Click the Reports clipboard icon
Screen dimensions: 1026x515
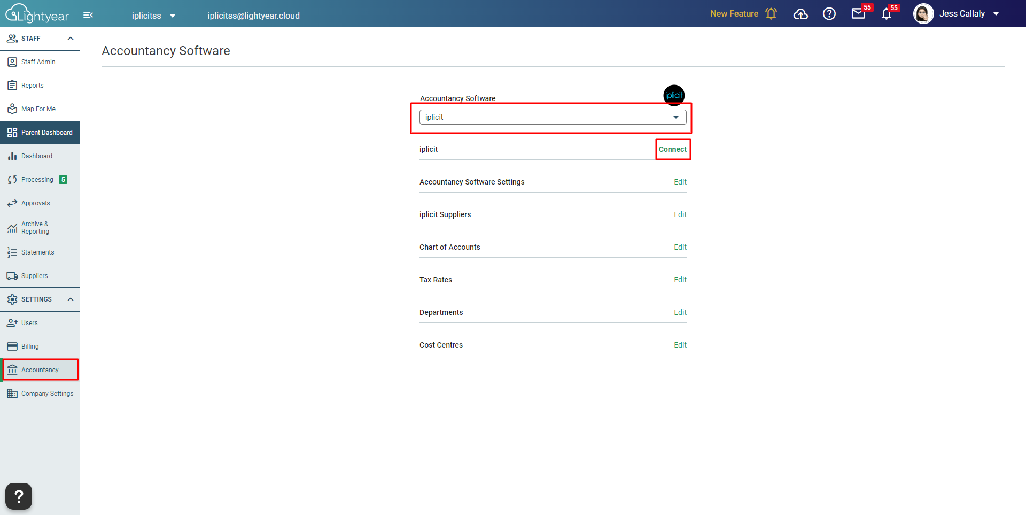point(12,86)
